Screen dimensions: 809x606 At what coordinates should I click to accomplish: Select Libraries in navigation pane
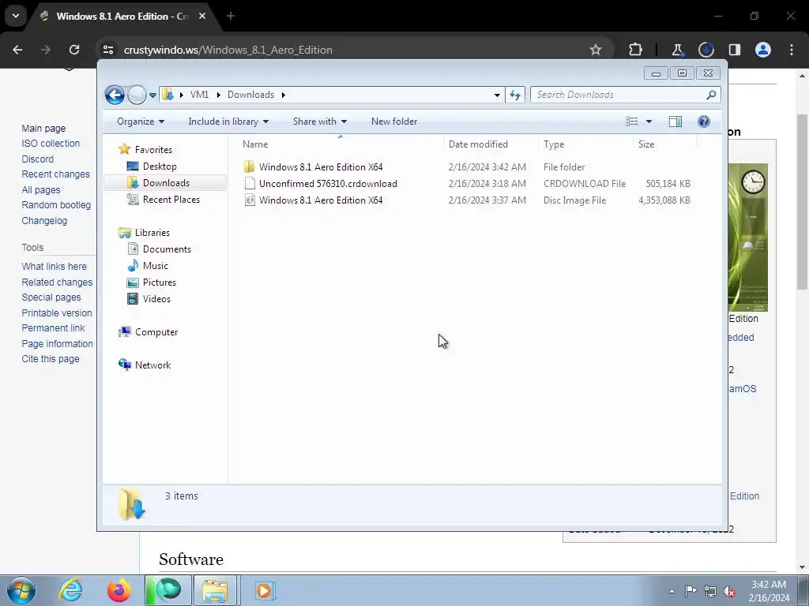(152, 233)
